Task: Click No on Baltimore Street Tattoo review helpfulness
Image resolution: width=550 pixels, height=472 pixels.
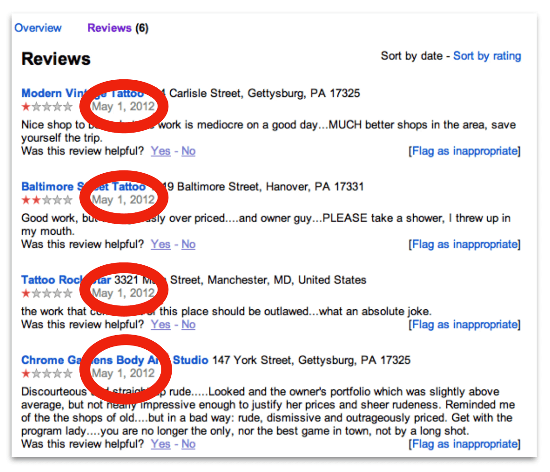Action: click(x=188, y=244)
